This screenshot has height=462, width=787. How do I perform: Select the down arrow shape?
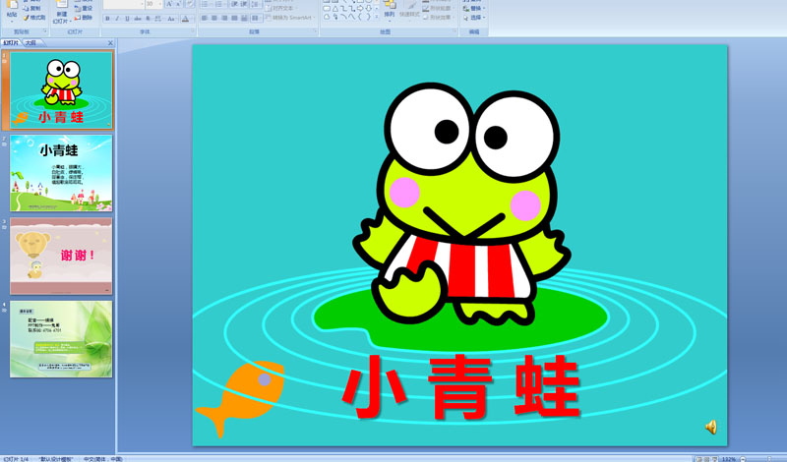coord(369,8)
